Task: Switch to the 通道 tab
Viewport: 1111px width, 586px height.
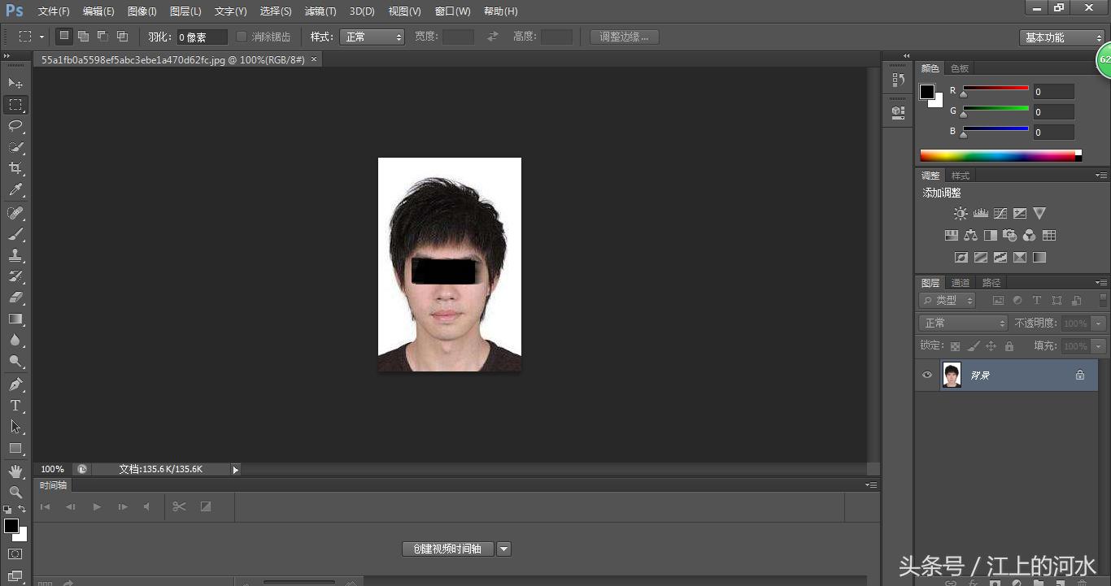Action: pos(960,282)
